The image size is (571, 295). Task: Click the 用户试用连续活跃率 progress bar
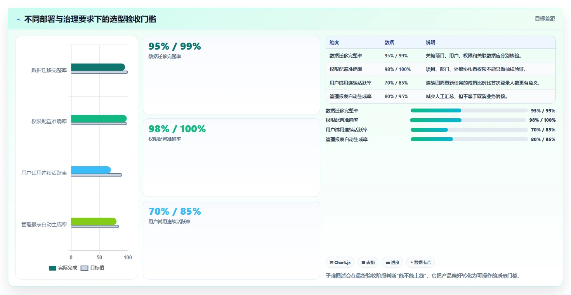(x=469, y=130)
